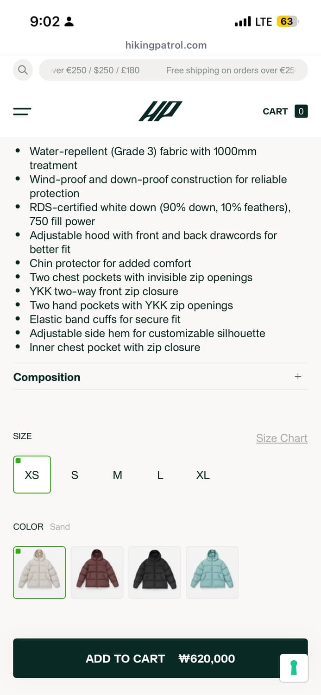Tap the CART text link
The image size is (321, 695).
(275, 111)
